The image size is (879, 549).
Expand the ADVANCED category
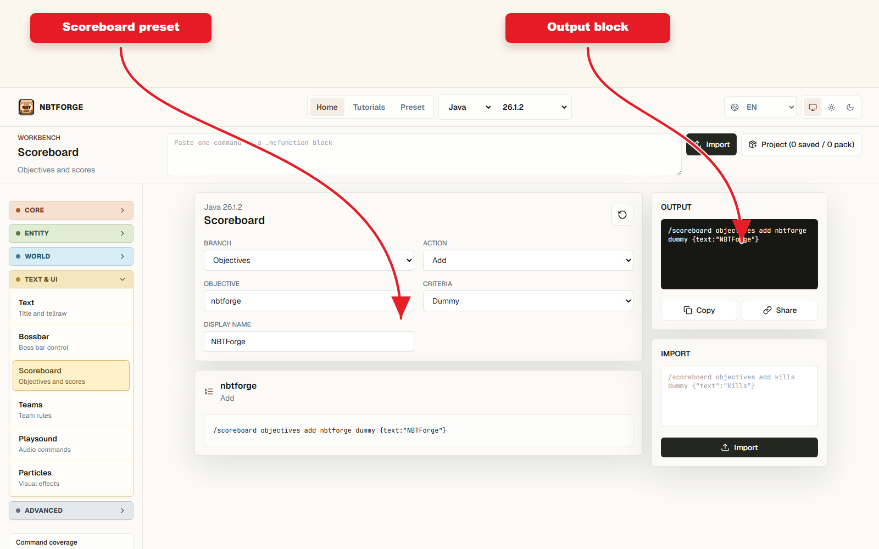coord(71,511)
